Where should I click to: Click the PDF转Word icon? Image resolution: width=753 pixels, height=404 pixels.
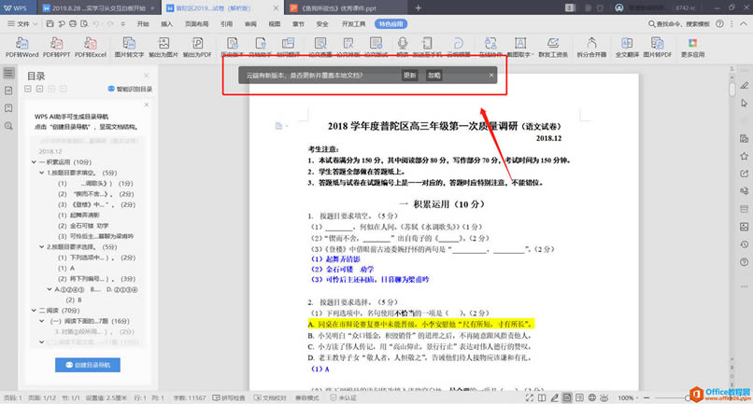click(21, 47)
